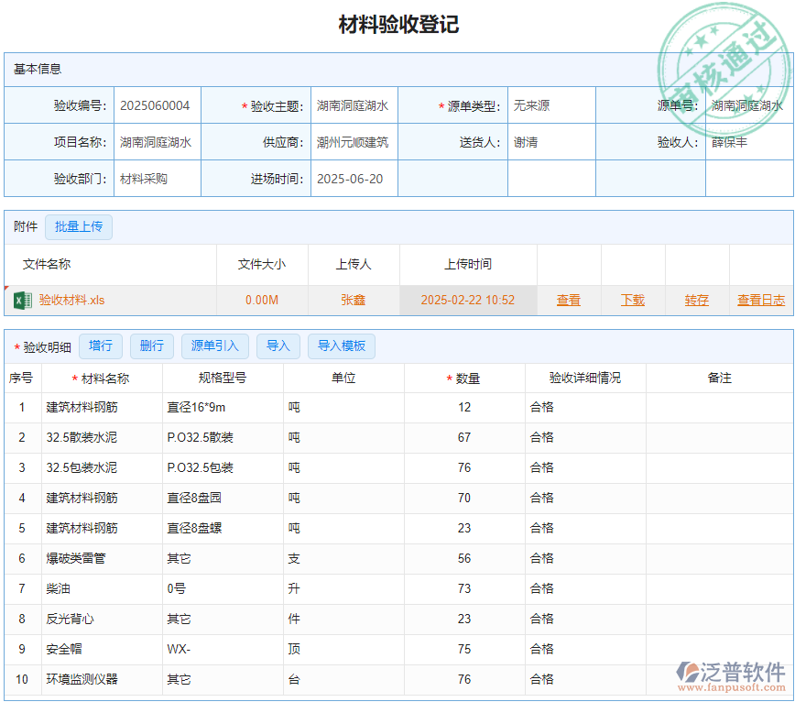Open the 导入模板 template option
Viewport: 795px width, 702px height.
point(340,346)
